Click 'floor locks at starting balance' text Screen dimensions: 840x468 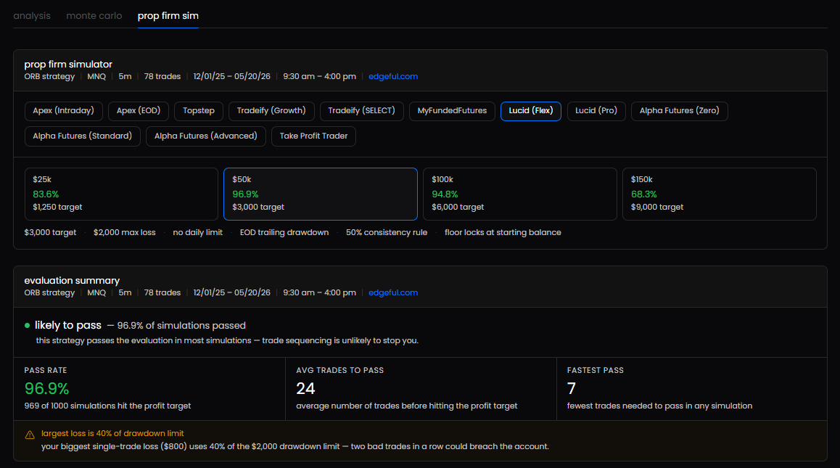(503, 233)
